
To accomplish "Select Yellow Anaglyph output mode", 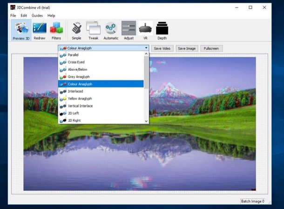I will pyautogui.click(x=101, y=99).
